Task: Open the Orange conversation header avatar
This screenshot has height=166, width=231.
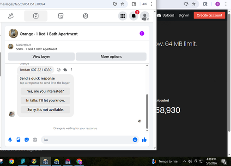Action: (13, 33)
